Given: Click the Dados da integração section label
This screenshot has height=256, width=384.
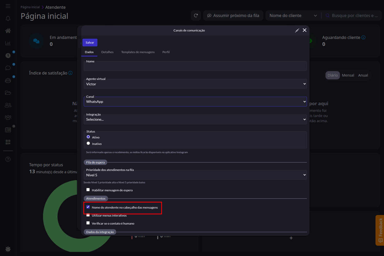Looking at the screenshot, I should click(100, 232).
